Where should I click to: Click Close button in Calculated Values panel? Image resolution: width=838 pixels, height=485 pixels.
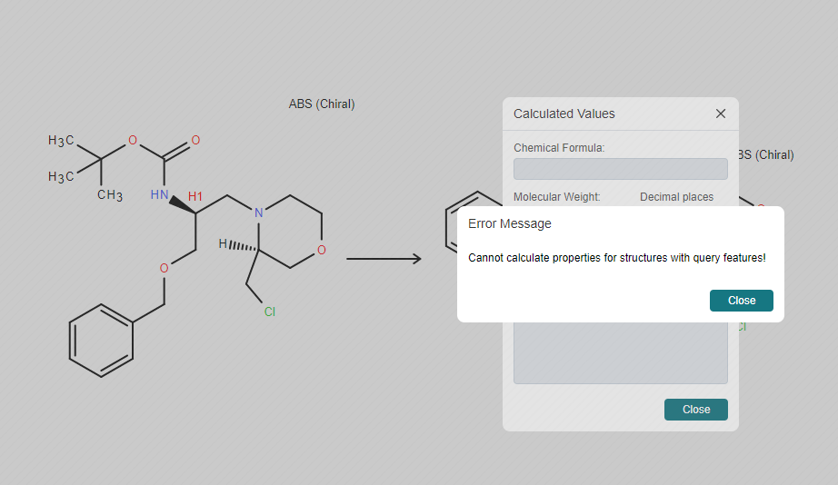point(696,410)
